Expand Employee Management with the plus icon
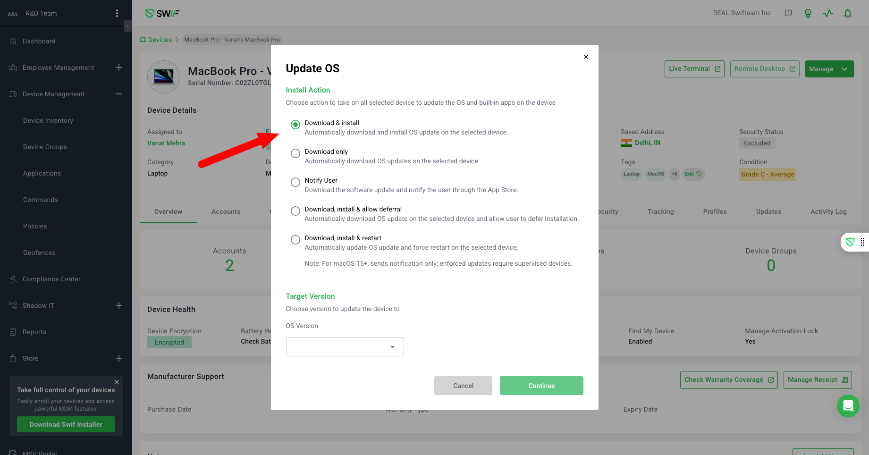This screenshot has width=869, height=455. pyautogui.click(x=119, y=67)
